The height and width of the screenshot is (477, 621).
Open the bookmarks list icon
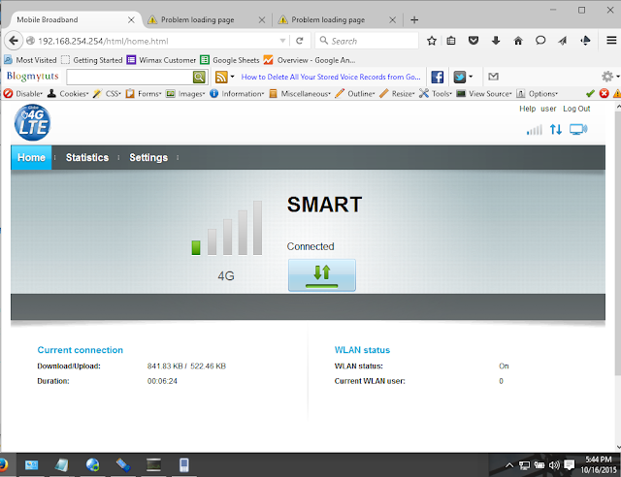click(451, 41)
